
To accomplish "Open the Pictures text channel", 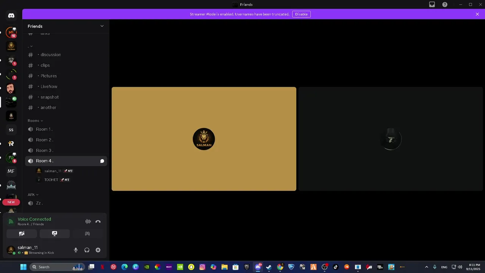I will point(66,76).
